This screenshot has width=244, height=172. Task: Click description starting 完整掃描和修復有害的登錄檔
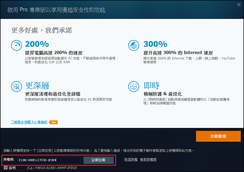click(69, 100)
